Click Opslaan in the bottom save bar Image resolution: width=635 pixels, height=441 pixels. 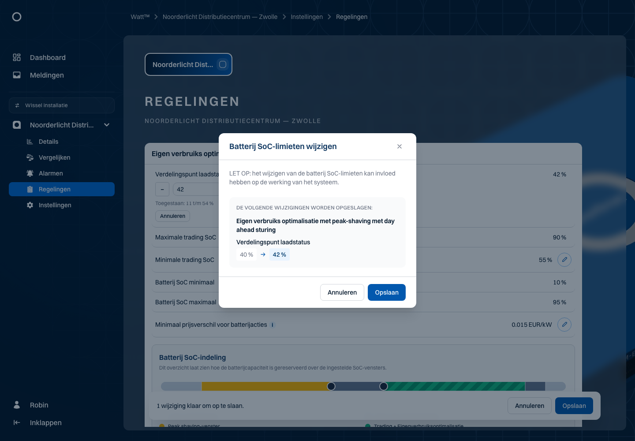574,406
